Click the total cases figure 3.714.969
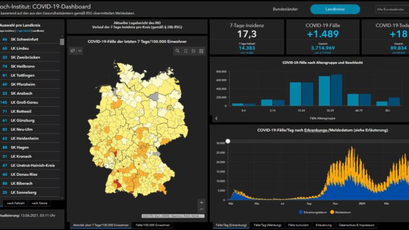The image size is (409, 230). pos(323,48)
